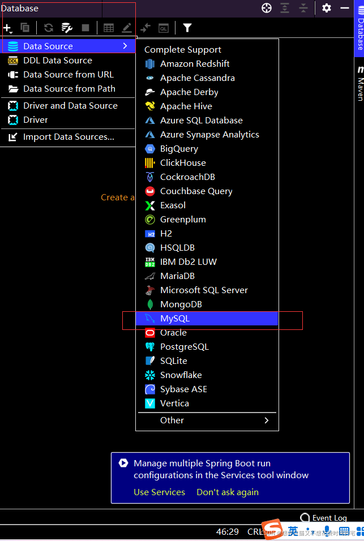Choose Data Source from Path

pos(68,89)
